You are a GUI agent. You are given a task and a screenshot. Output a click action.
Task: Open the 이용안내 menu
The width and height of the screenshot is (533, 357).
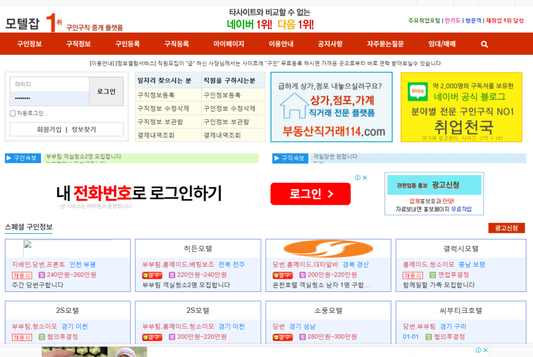[x=281, y=44]
